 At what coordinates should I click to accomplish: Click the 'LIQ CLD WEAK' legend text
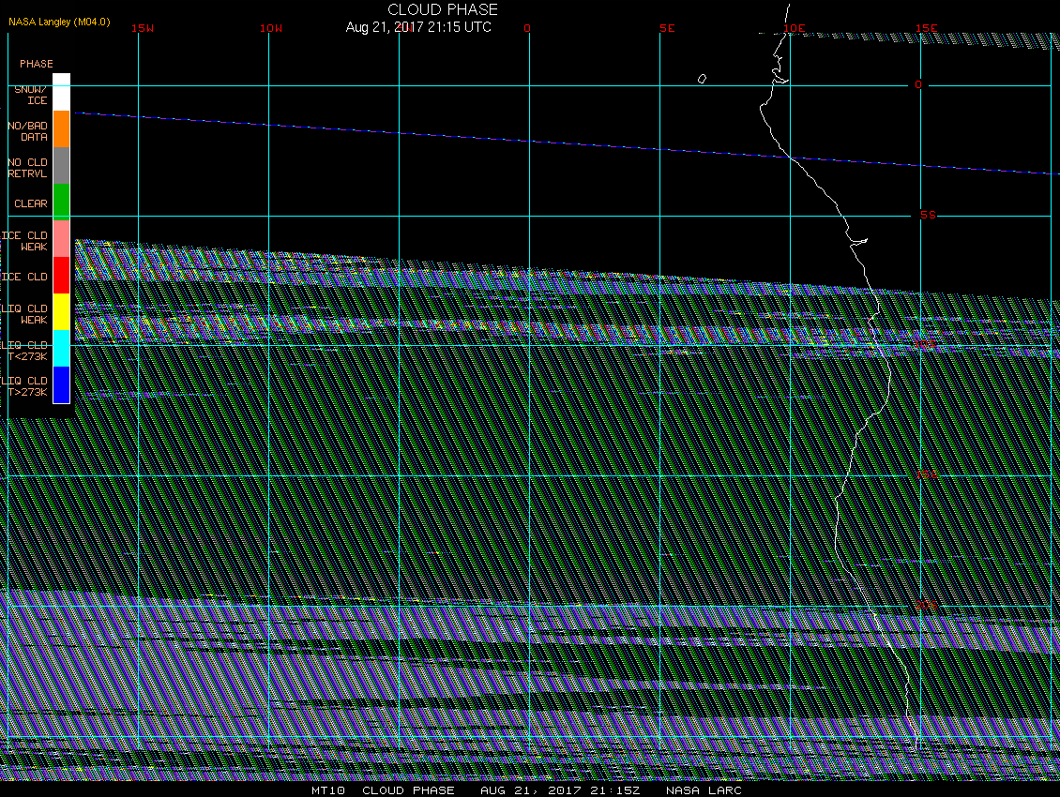pos(25,314)
